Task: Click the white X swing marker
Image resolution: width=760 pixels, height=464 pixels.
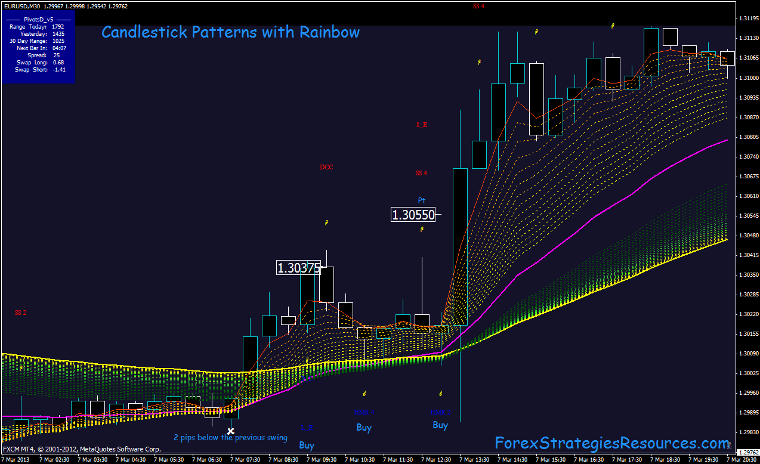Action: click(231, 431)
